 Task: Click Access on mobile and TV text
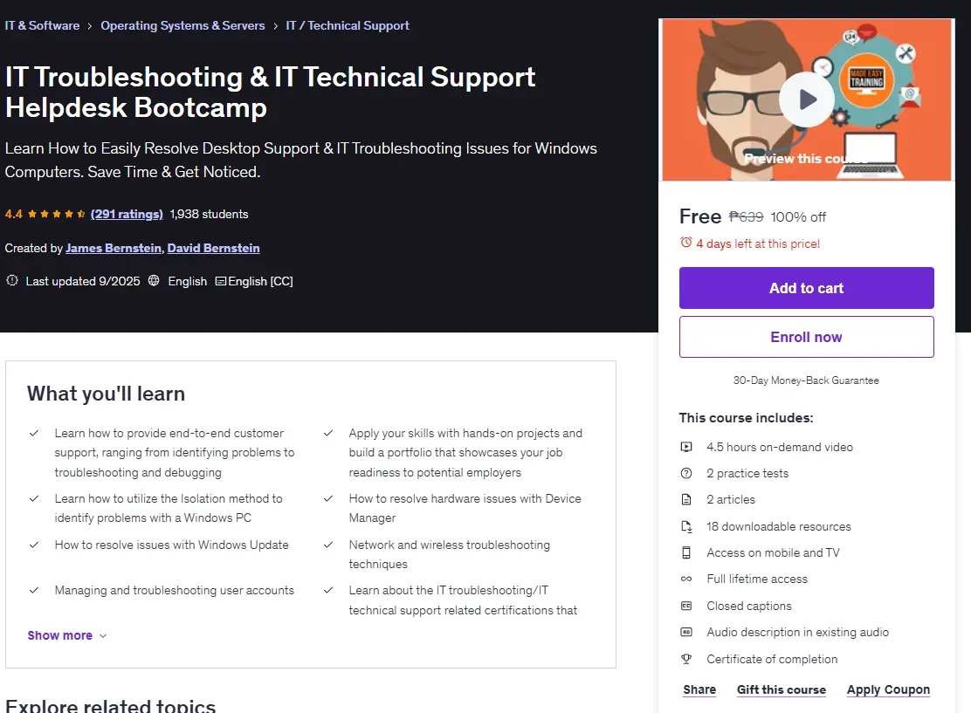[x=774, y=552]
